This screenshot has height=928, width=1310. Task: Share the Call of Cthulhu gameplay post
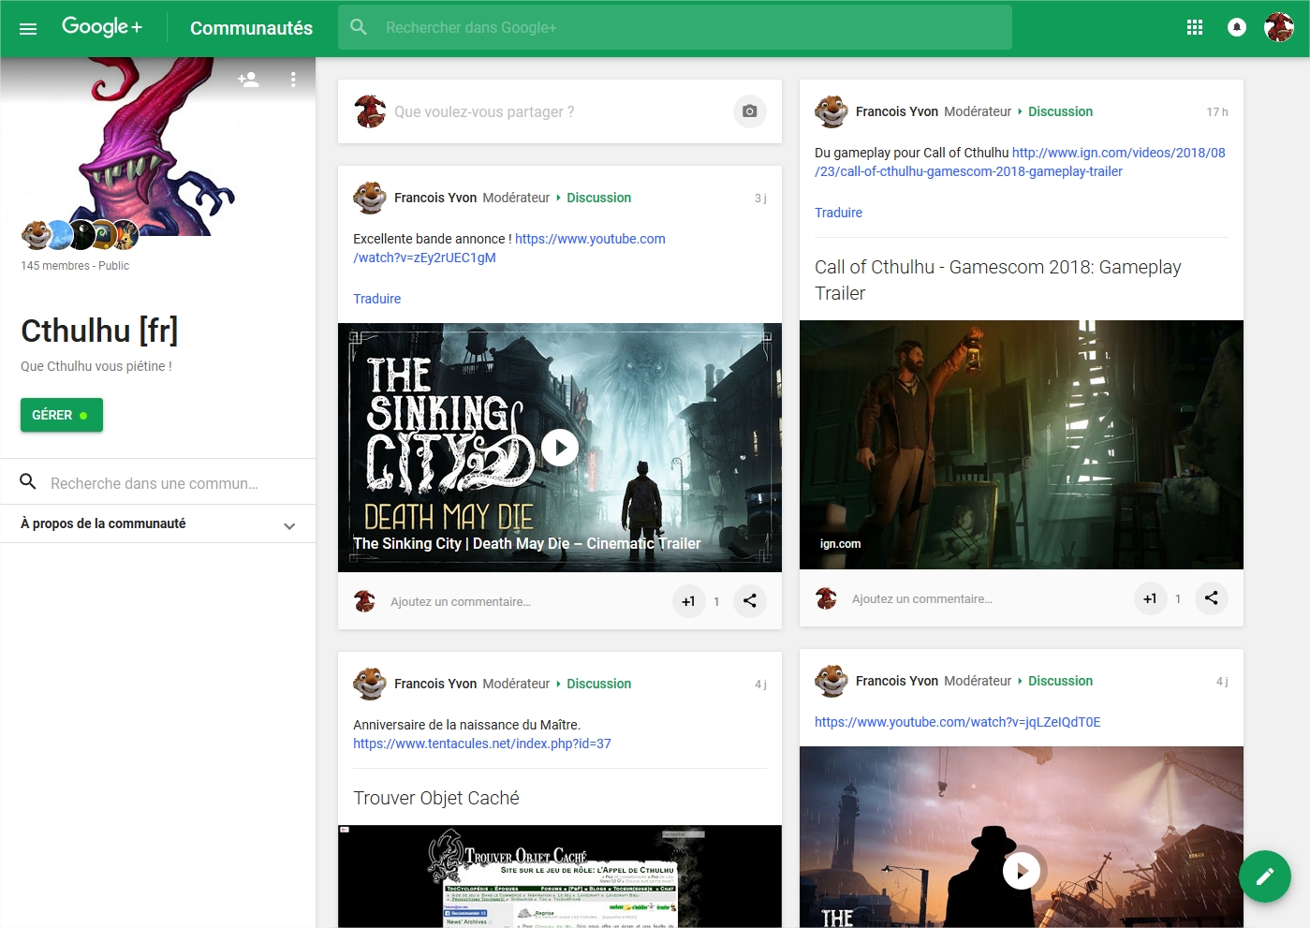1212,598
